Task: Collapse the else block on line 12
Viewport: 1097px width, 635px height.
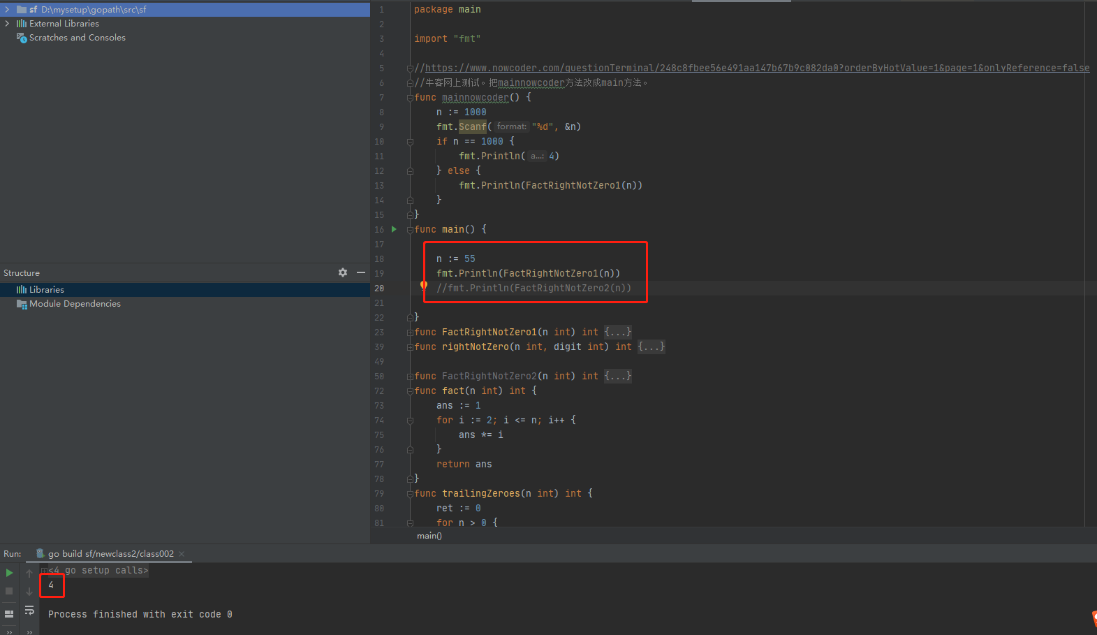Action: [x=410, y=171]
